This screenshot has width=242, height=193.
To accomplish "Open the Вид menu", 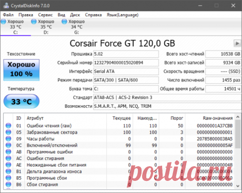I will click(x=62, y=15).
